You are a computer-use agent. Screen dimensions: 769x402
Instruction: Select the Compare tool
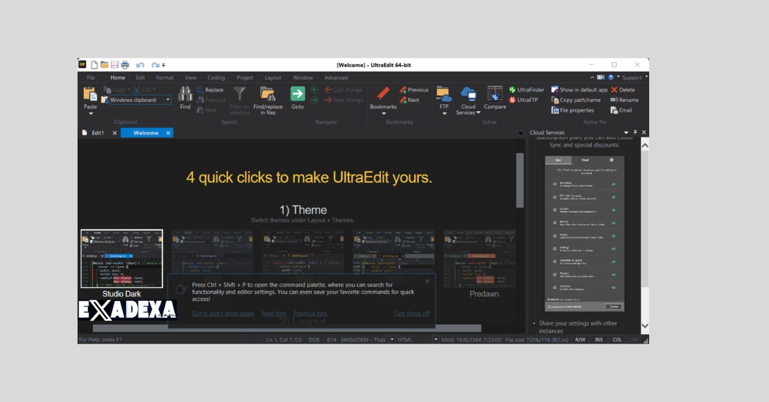[x=494, y=97]
